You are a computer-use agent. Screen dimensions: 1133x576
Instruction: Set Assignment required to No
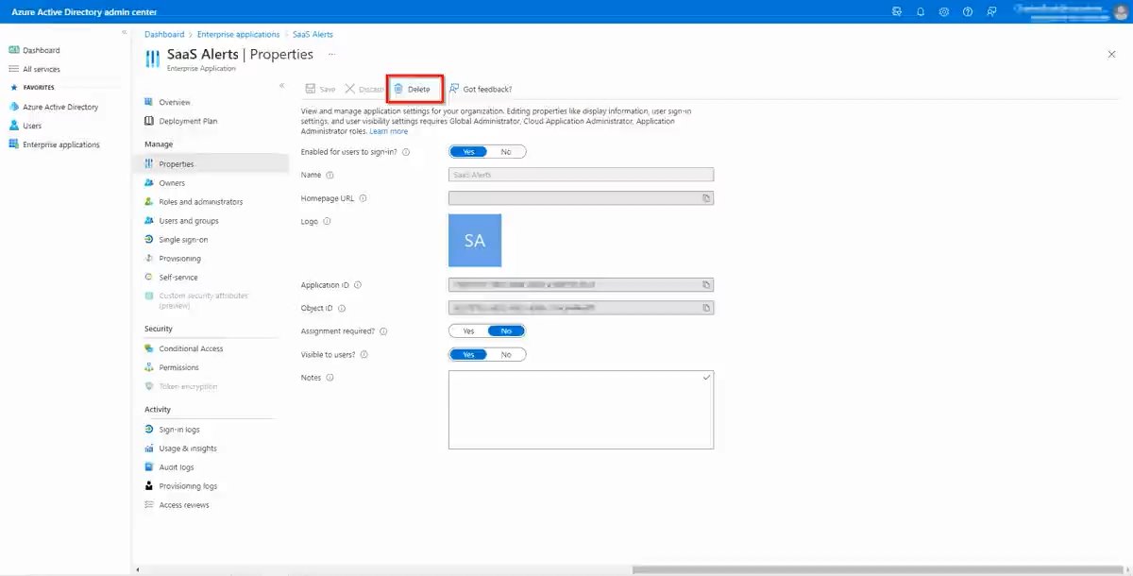pyautogui.click(x=506, y=331)
